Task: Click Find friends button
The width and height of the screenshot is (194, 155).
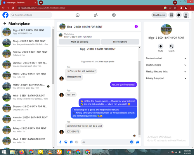Action: tap(159, 15)
